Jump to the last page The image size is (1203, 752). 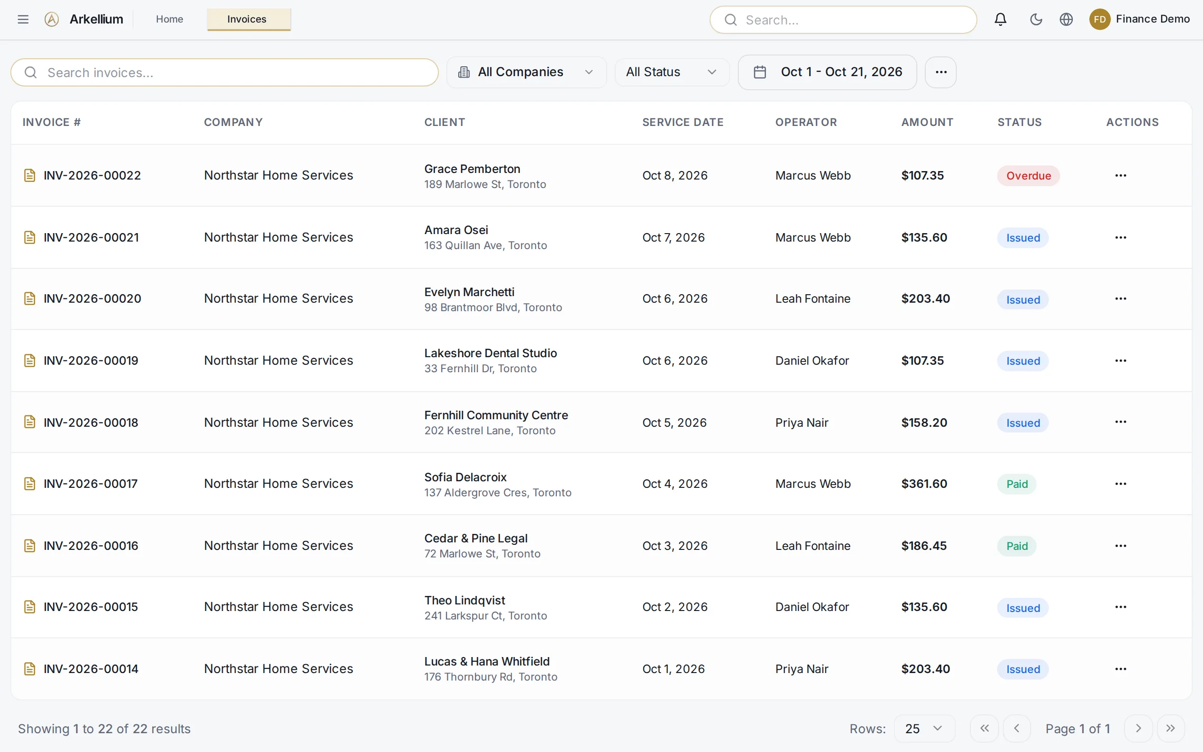pos(1171,728)
